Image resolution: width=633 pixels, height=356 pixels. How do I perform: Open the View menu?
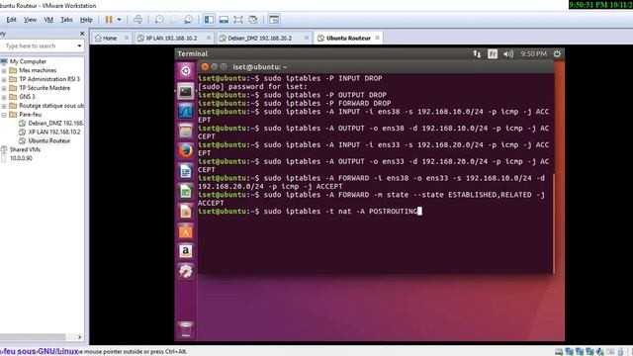coord(30,20)
